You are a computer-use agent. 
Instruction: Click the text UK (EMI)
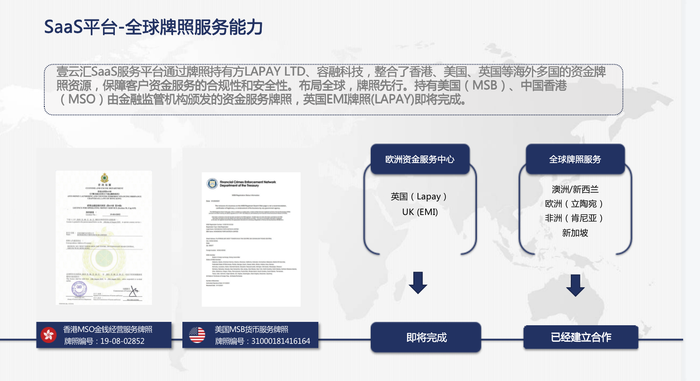420,212
